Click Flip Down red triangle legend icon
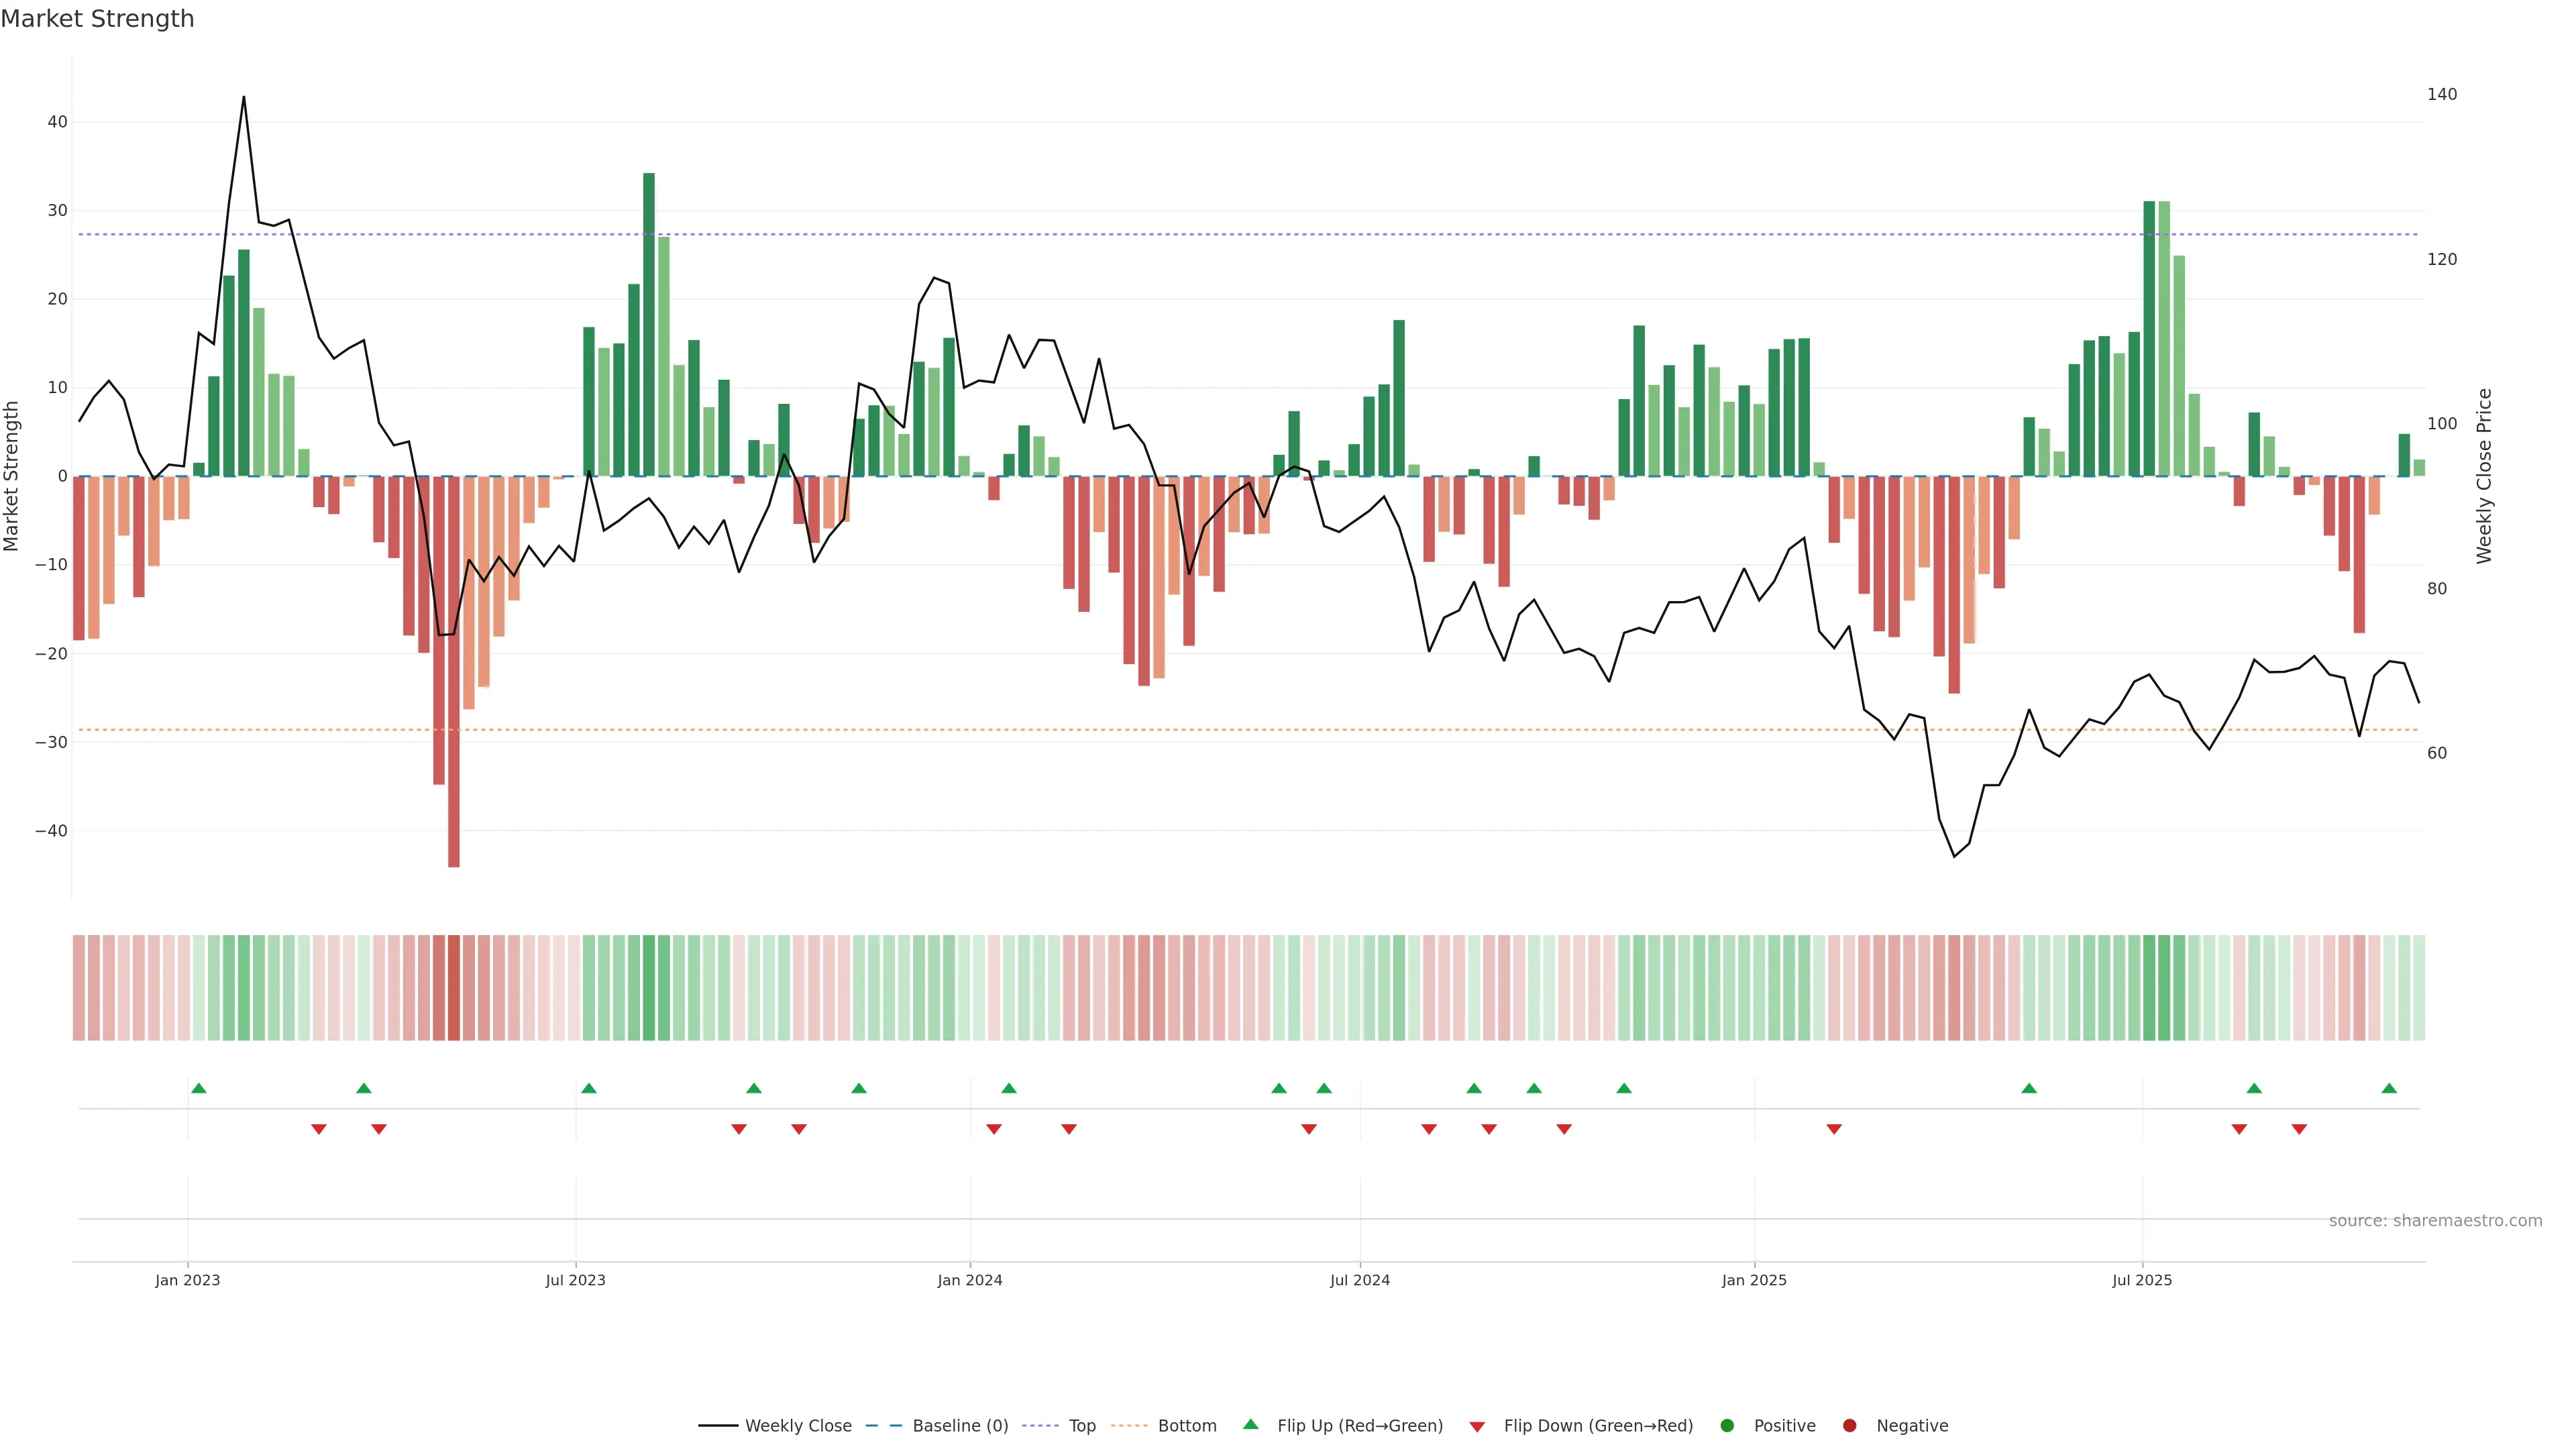This screenshot has width=2576, height=1449. [1477, 1426]
